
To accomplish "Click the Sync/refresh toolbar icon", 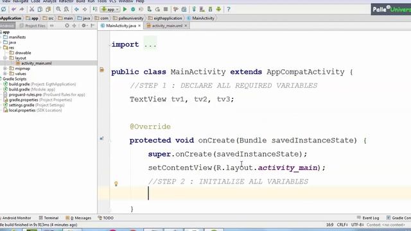I will pos(3,10).
